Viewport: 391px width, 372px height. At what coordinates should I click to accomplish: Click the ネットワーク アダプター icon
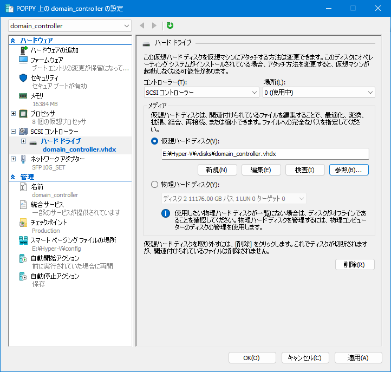[23, 159]
